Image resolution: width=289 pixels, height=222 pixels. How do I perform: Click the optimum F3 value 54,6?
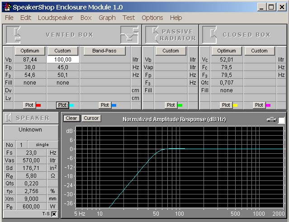pyautogui.click(x=30, y=75)
